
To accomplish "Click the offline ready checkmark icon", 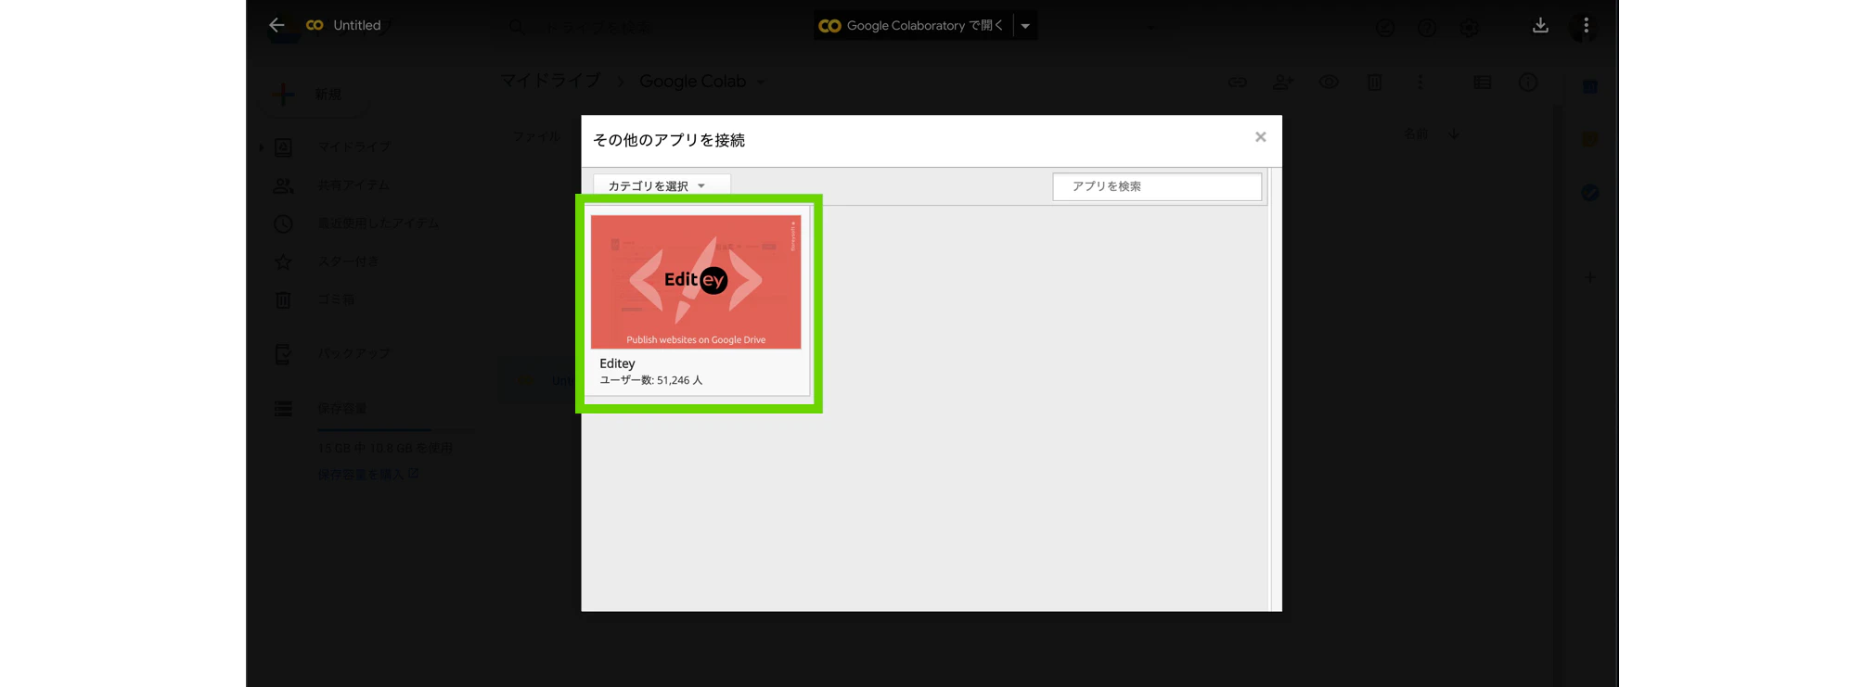I will pyautogui.click(x=1385, y=28).
